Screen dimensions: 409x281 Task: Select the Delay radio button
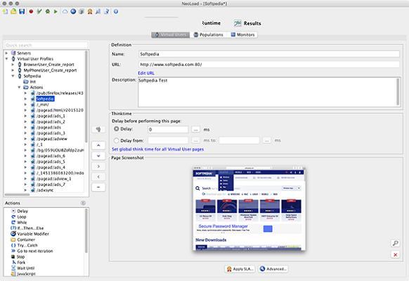click(117, 129)
